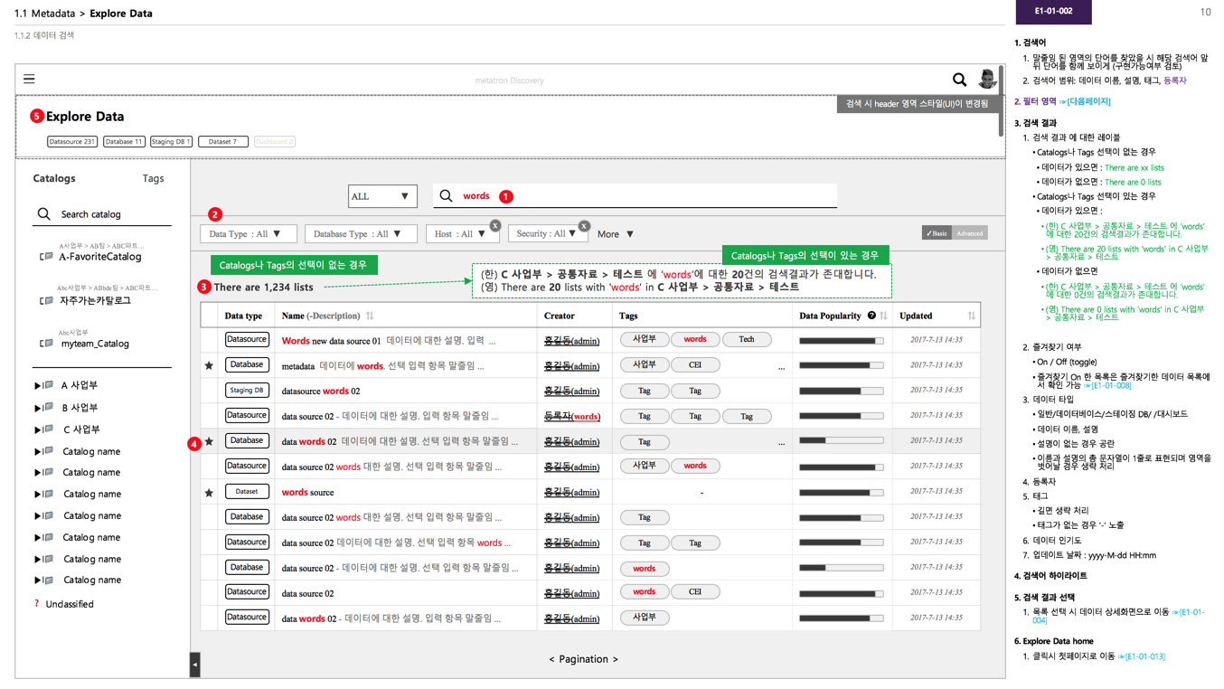Switch to the Catalogs tab
Image resolution: width=1224 pixels, height=689 pixels.
[54, 178]
